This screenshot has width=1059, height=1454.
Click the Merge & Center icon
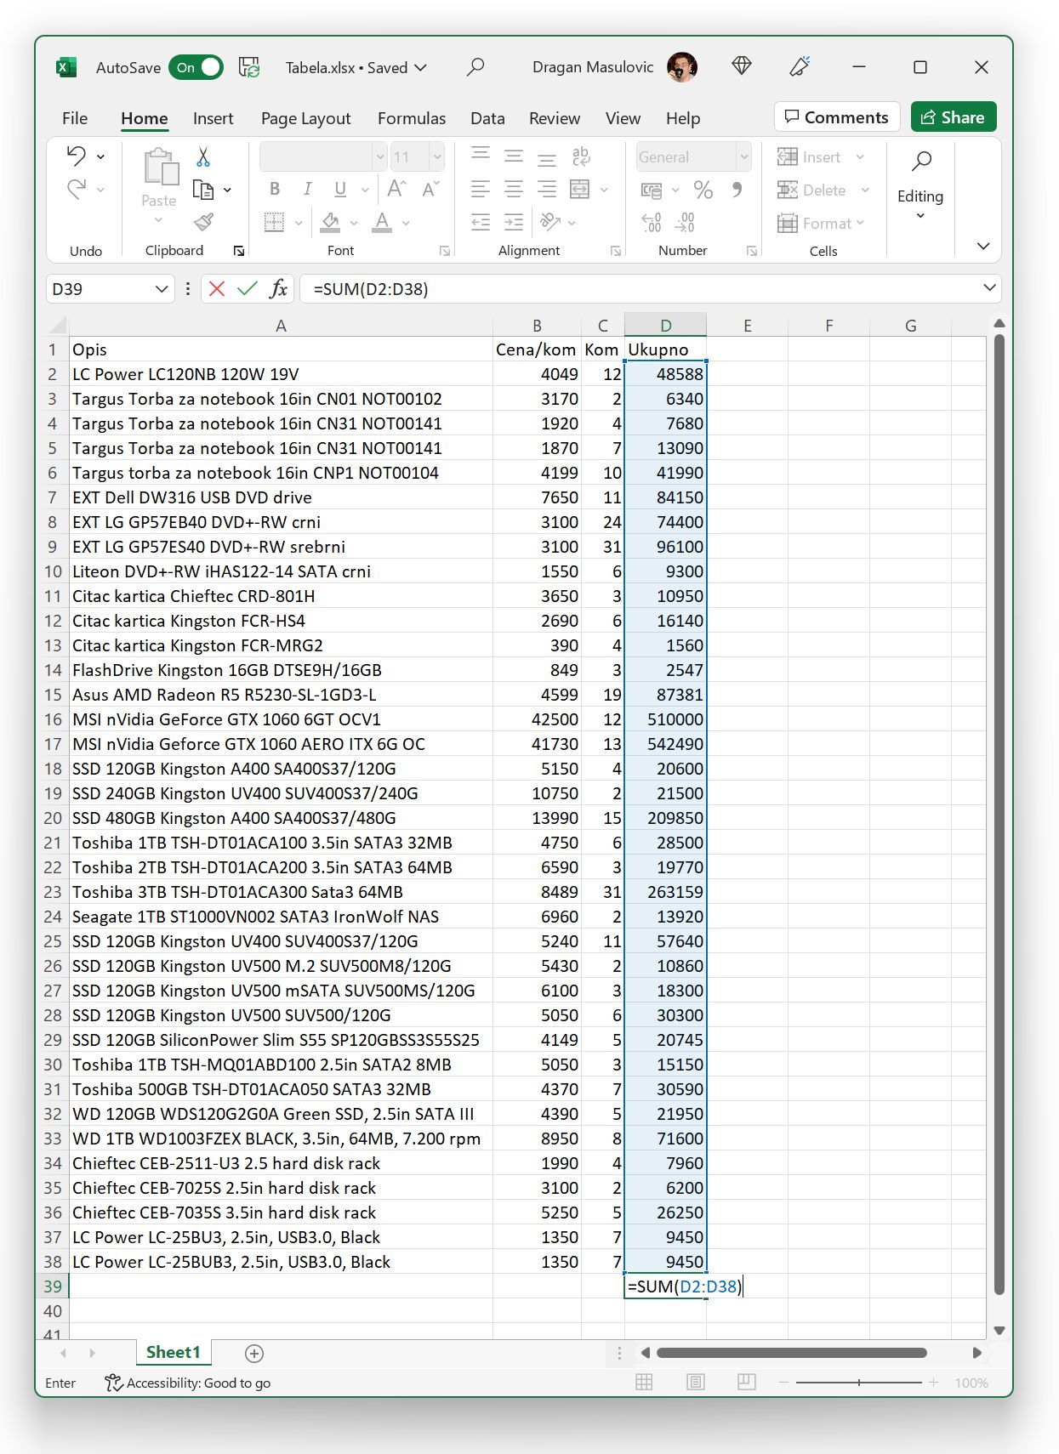coord(580,189)
